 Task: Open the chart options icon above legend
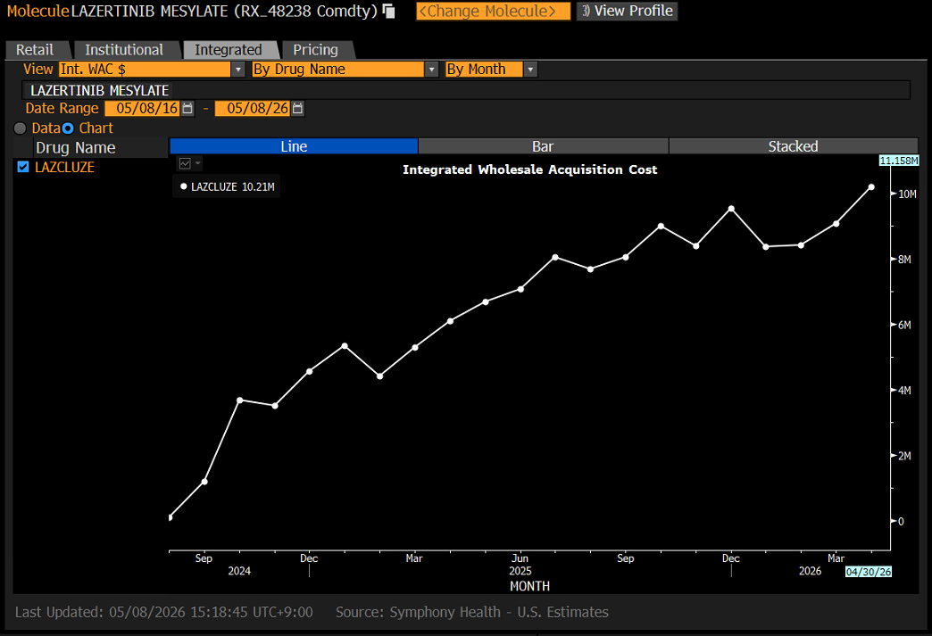[185, 163]
